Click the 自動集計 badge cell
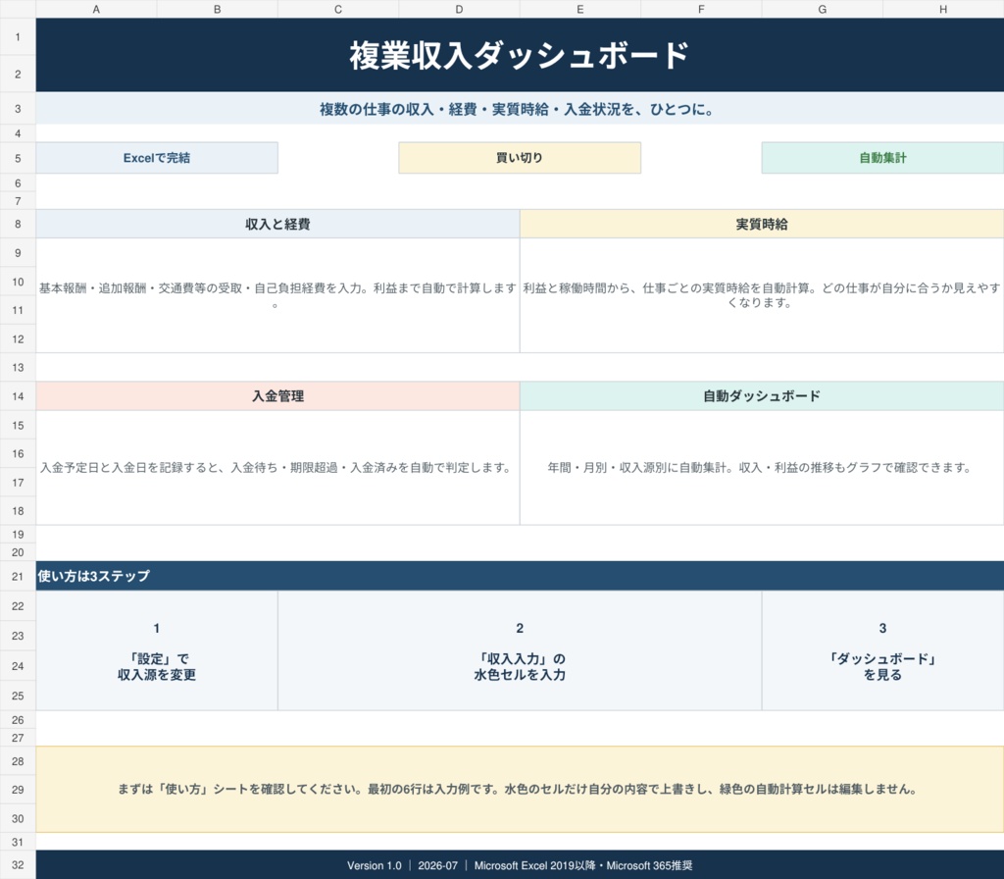This screenshot has width=1004, height=879. (x=883, y=158)
